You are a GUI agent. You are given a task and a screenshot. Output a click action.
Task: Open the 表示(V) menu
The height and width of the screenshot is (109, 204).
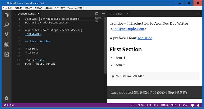click(x=38, y=8)
